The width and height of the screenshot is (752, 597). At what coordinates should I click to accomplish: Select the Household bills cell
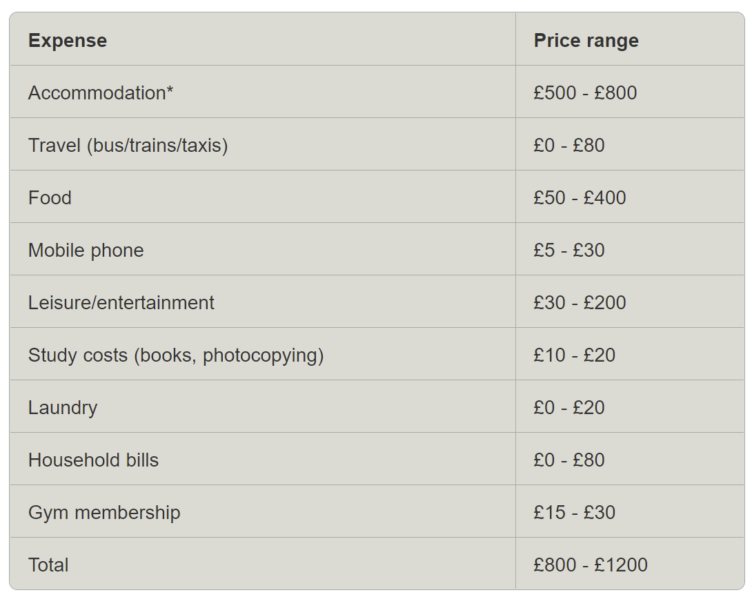click(x=262, y=459)
